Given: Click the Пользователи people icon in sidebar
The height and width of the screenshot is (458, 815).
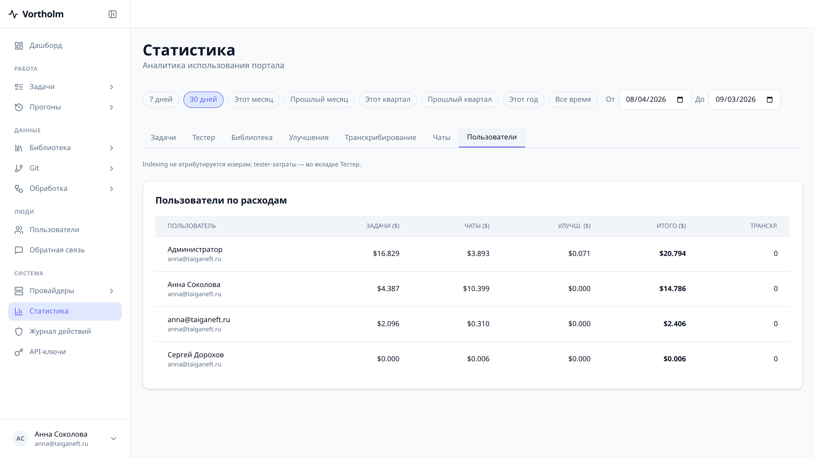Looking at the screenshot, I should coord(19,230).
